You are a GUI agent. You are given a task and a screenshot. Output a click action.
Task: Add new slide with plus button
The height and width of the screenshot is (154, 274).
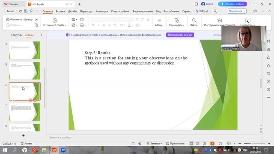[23, 135]
